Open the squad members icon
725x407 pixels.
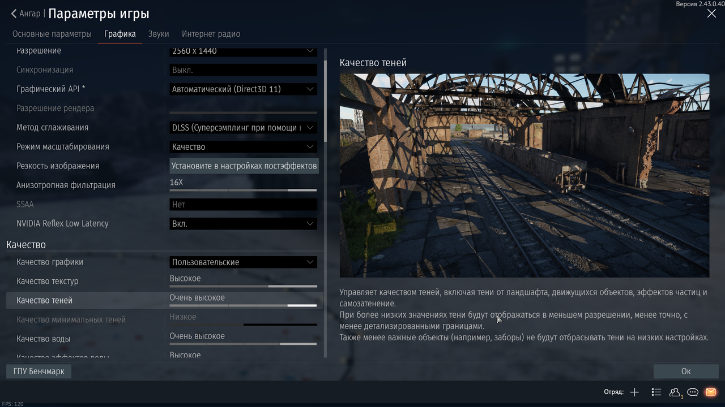point(675,392)
